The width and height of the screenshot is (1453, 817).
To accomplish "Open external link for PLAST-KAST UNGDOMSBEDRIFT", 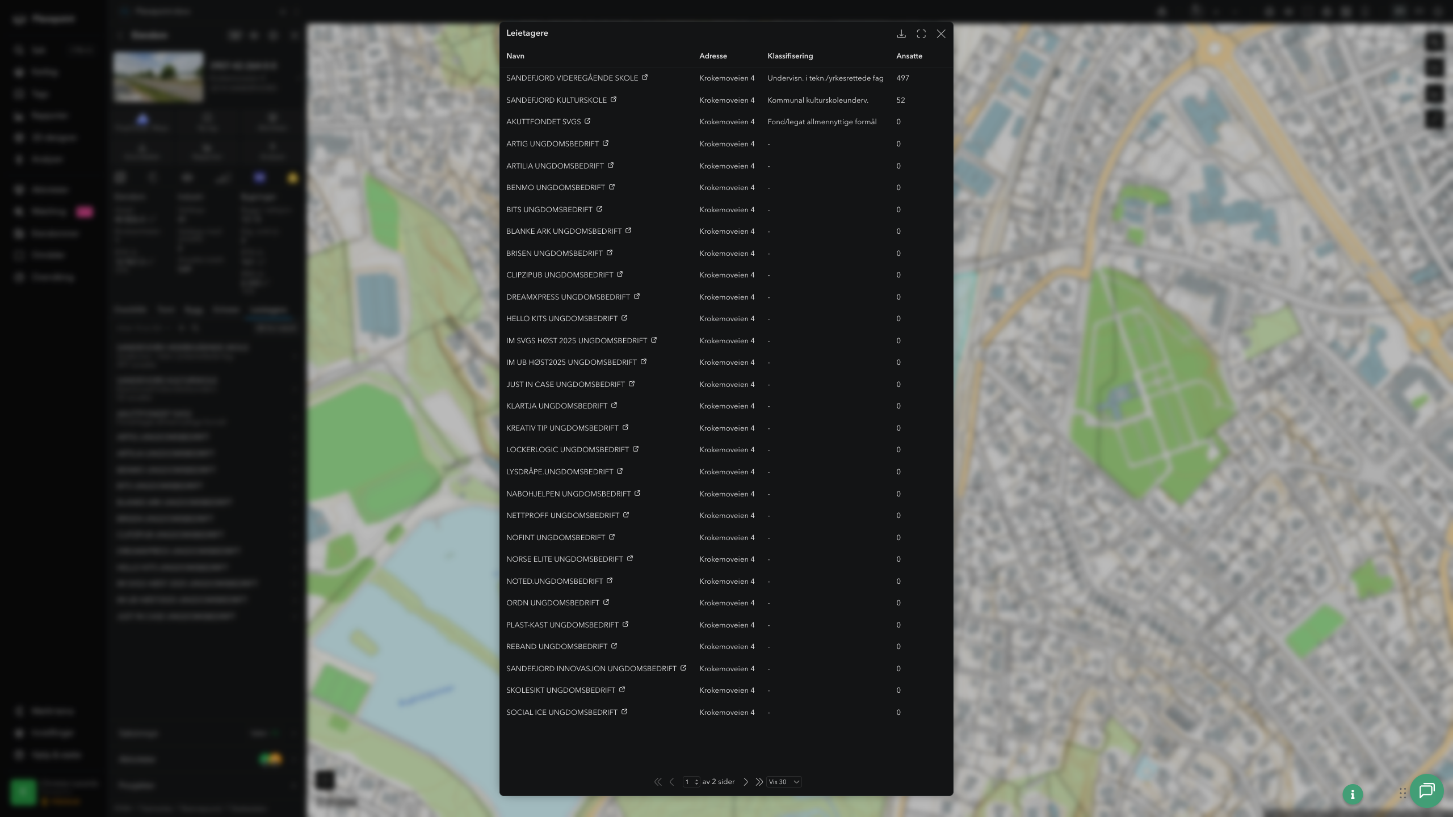I will 625,625.
